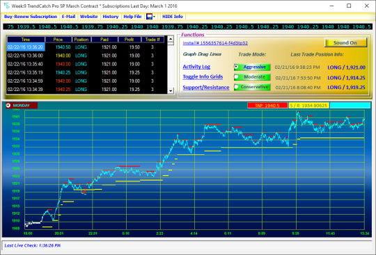This screenshot has height=255, width=376.
Task: Click LONG / 1,921.00 position info
Action: coord(346,67)
